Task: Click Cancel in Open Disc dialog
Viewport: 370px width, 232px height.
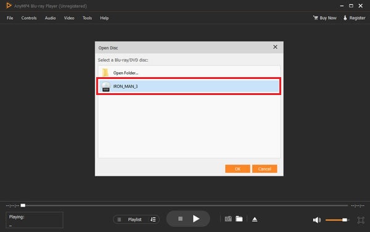Action: coord(265,168)
